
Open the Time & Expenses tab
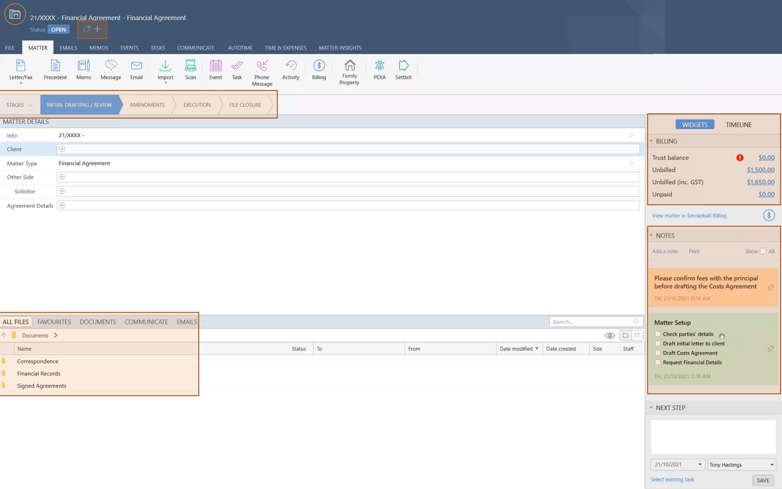coord(285,48)
